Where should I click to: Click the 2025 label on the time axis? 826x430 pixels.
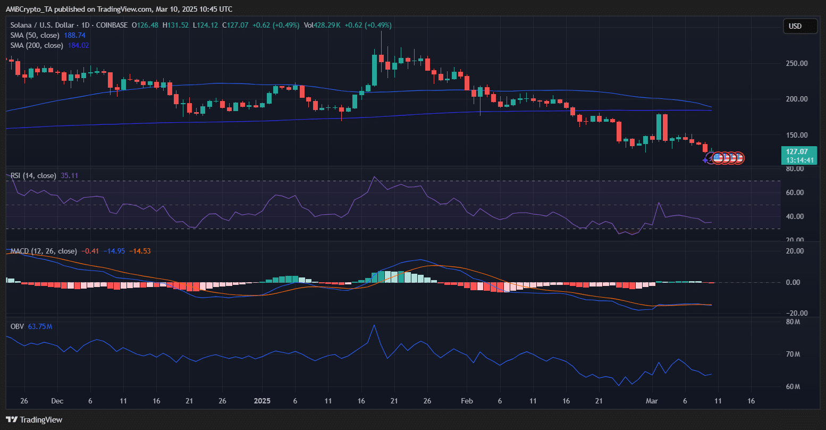point(262,400)
